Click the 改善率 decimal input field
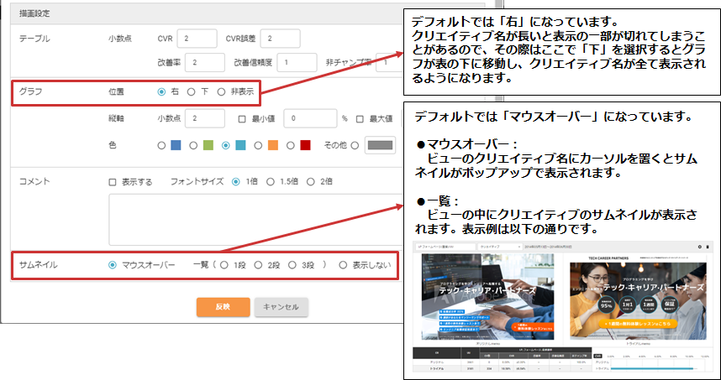This screenshot has width=721, height=380. 205,62
